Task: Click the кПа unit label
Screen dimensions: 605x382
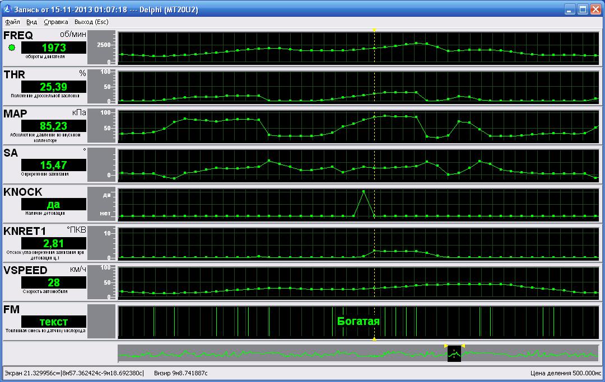Action: coord(79,113)
